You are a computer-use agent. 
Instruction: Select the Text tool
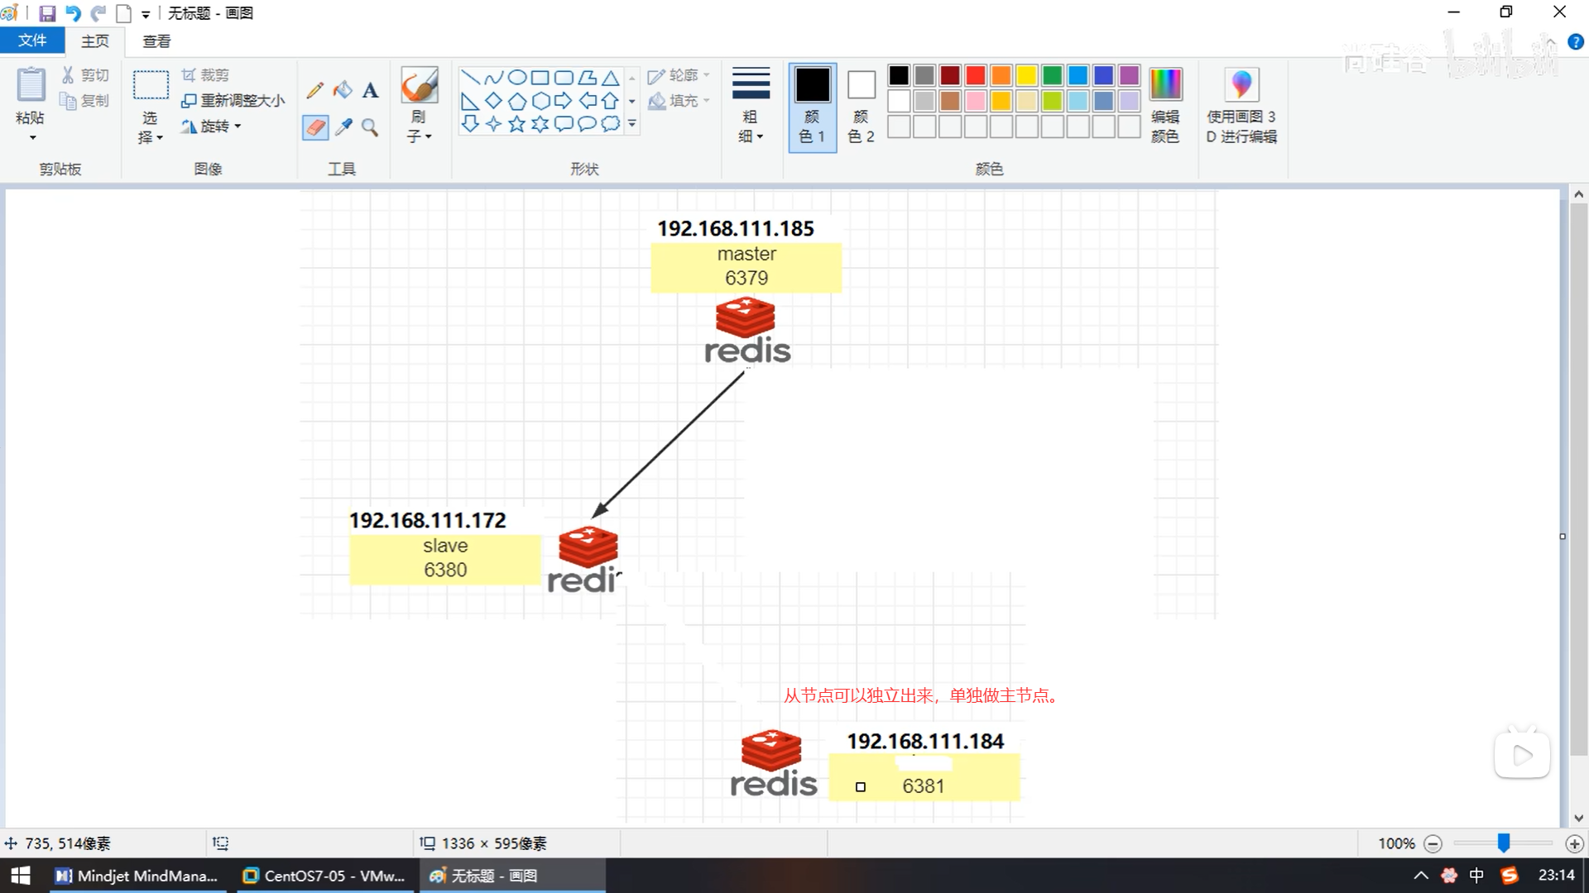(370, 90)
